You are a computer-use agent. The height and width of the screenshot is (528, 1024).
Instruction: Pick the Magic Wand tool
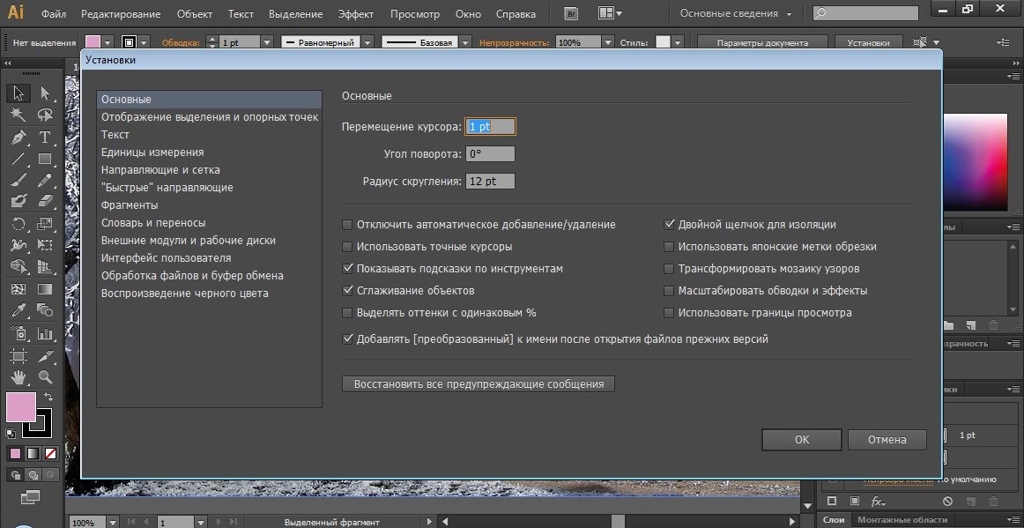[18, 115]
